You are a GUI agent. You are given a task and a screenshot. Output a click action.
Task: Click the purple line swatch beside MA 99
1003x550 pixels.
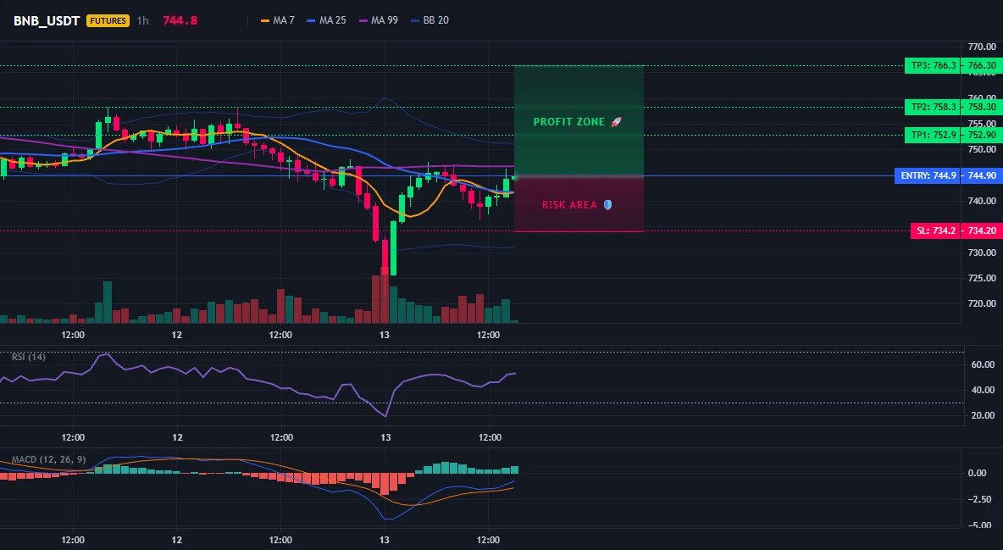(x=364, y=20)
